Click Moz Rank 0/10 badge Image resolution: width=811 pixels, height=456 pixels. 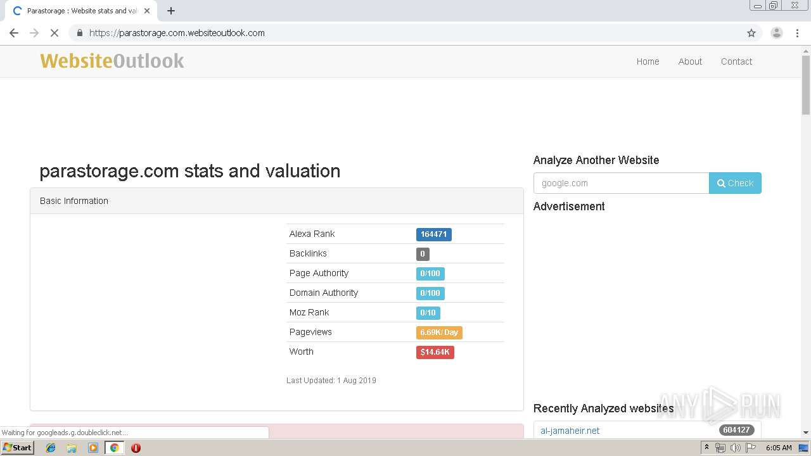[428, 313]
